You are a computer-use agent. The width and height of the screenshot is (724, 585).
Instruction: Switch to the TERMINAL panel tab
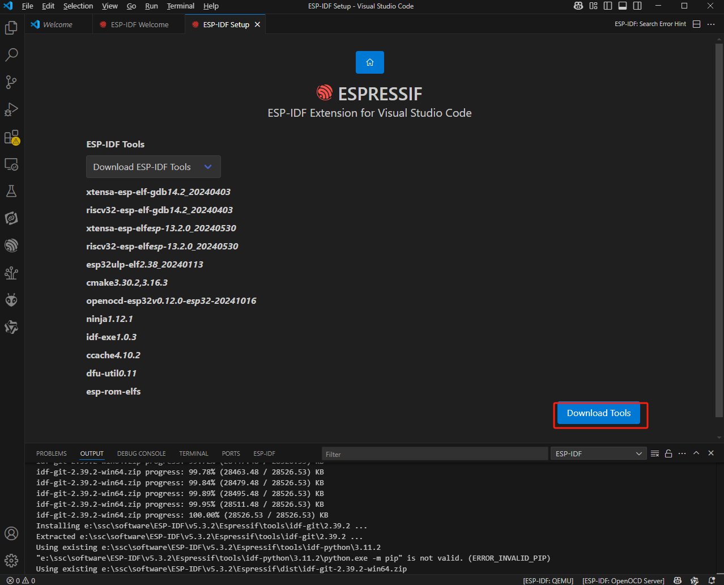(x=194, y=453)
